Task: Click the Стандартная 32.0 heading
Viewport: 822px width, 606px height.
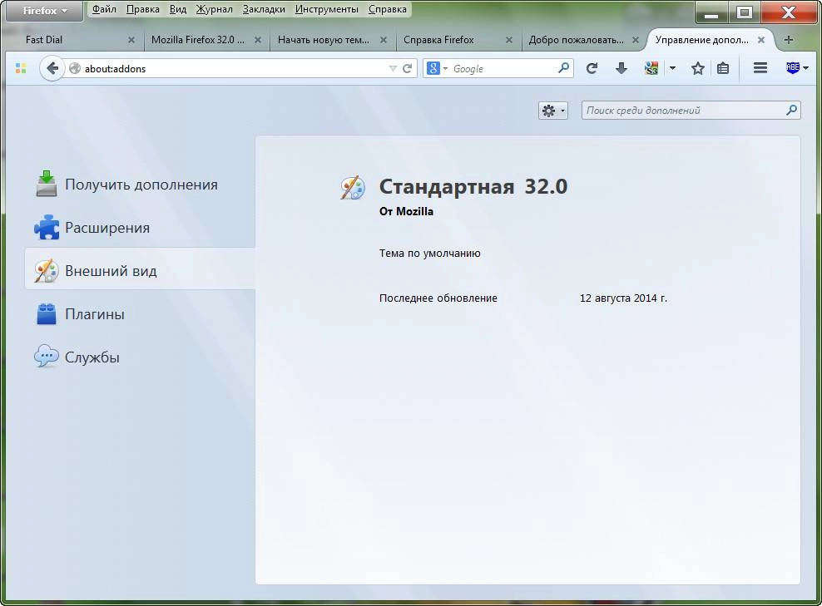Action: point(473,186)
